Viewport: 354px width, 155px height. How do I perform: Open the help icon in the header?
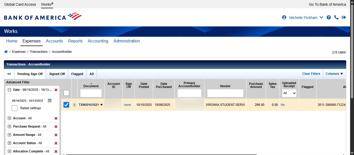pos(329,17)
